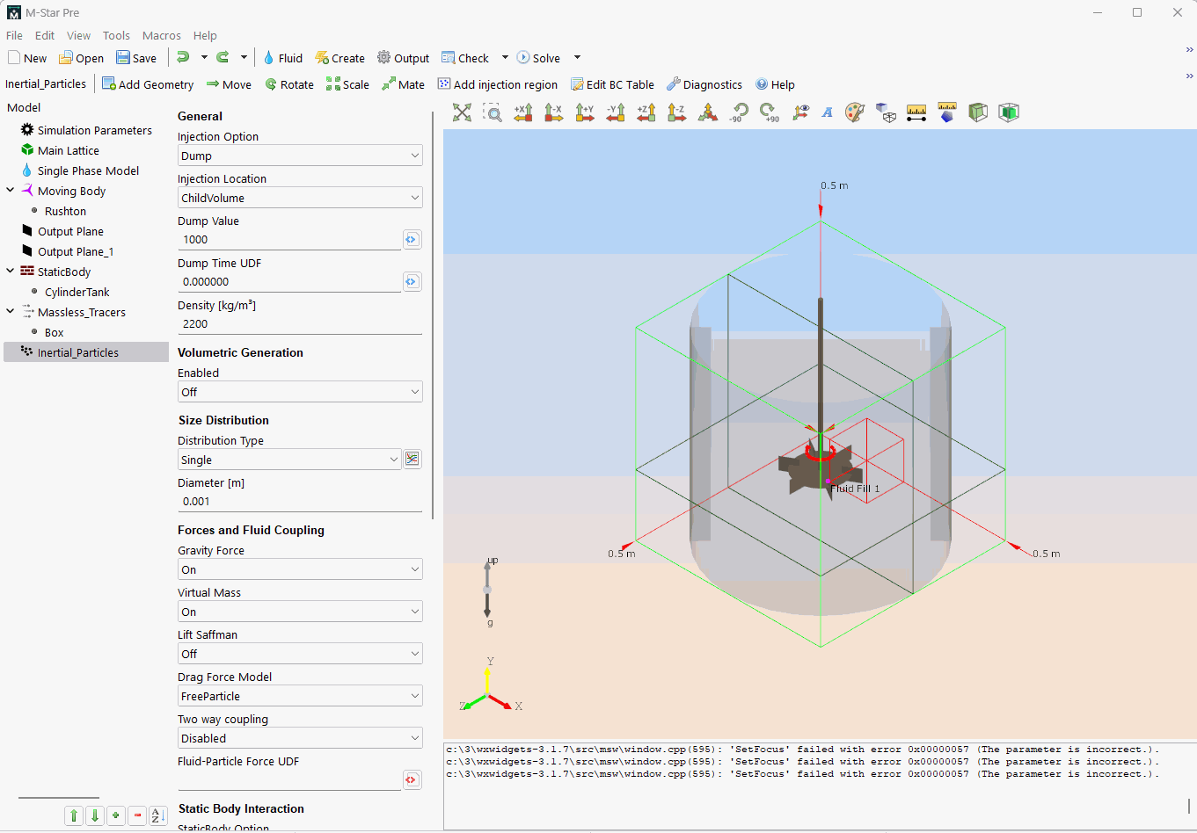Open the Macros menu
The image size is (1197, 833).
[162, 35]
